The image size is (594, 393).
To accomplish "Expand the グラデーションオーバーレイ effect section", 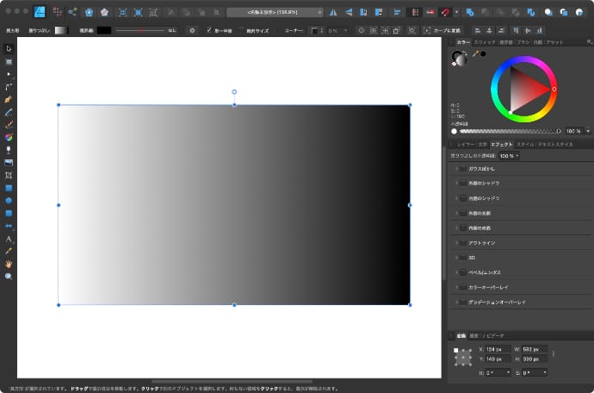I will [455, 303].
